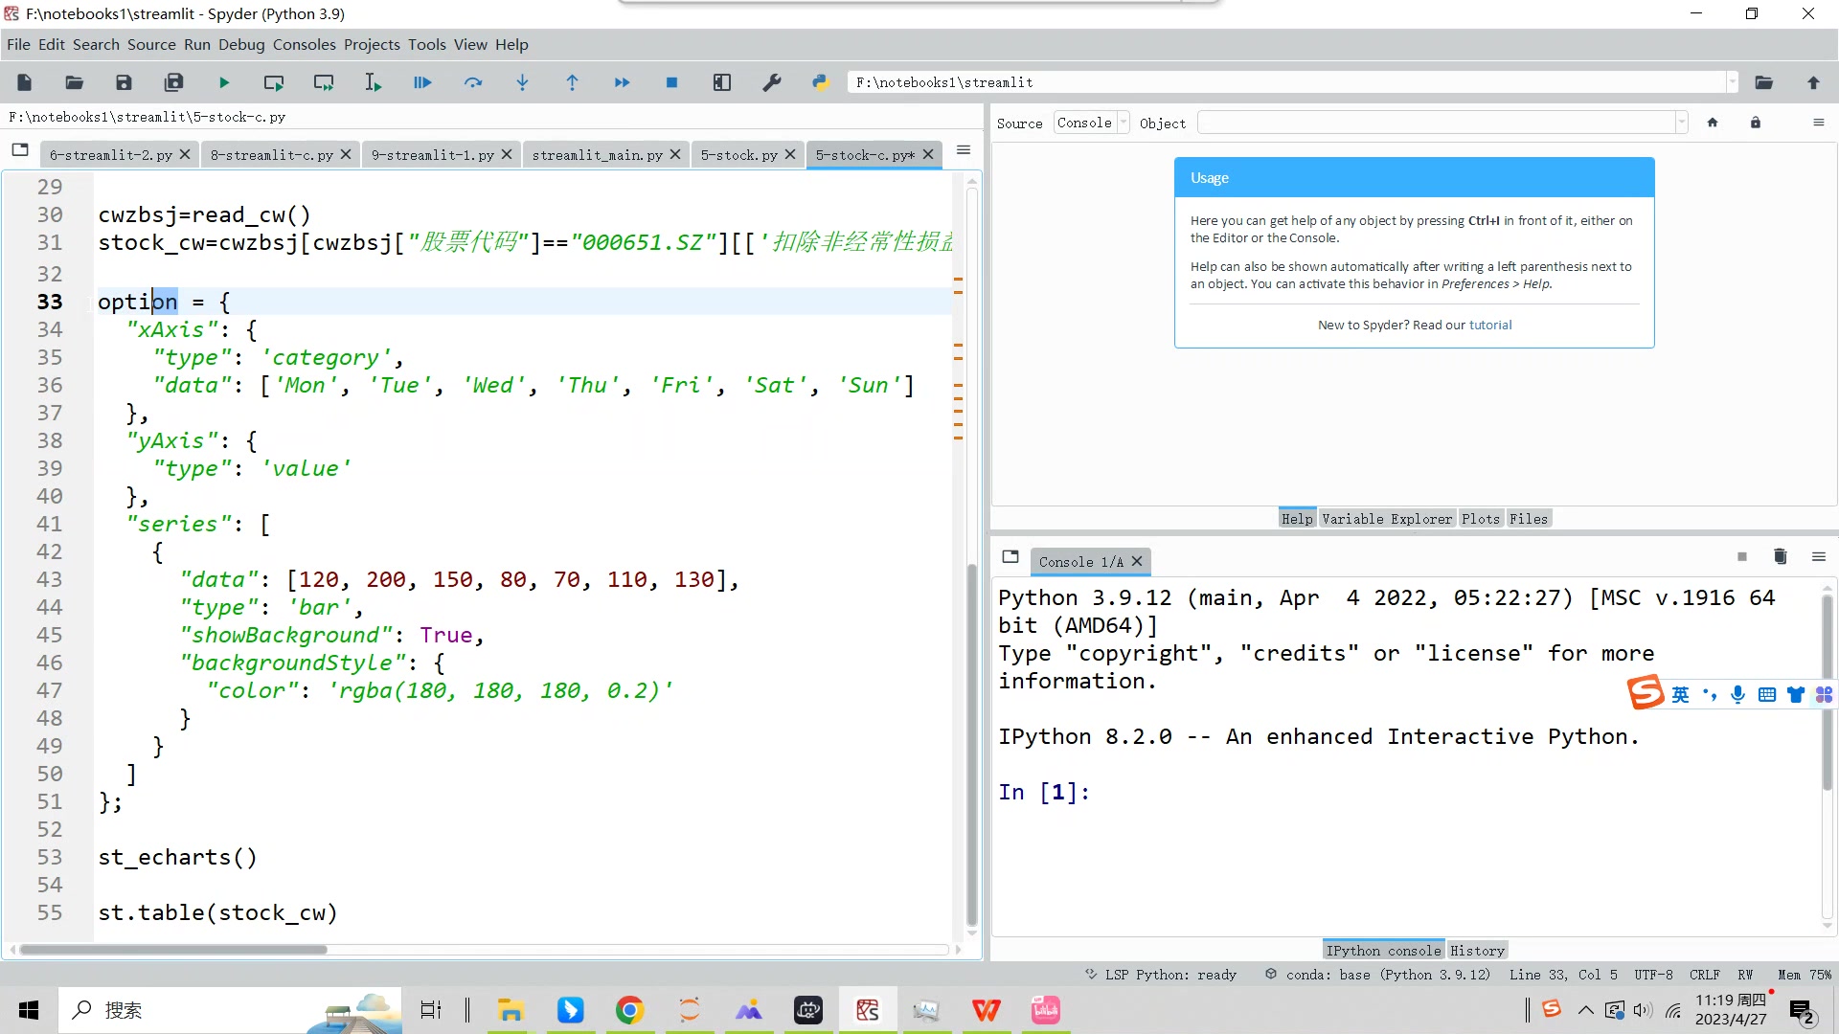Click the Debug file icon
The height and width of the screenshot is (1034, 1839).
click(422, 83)
